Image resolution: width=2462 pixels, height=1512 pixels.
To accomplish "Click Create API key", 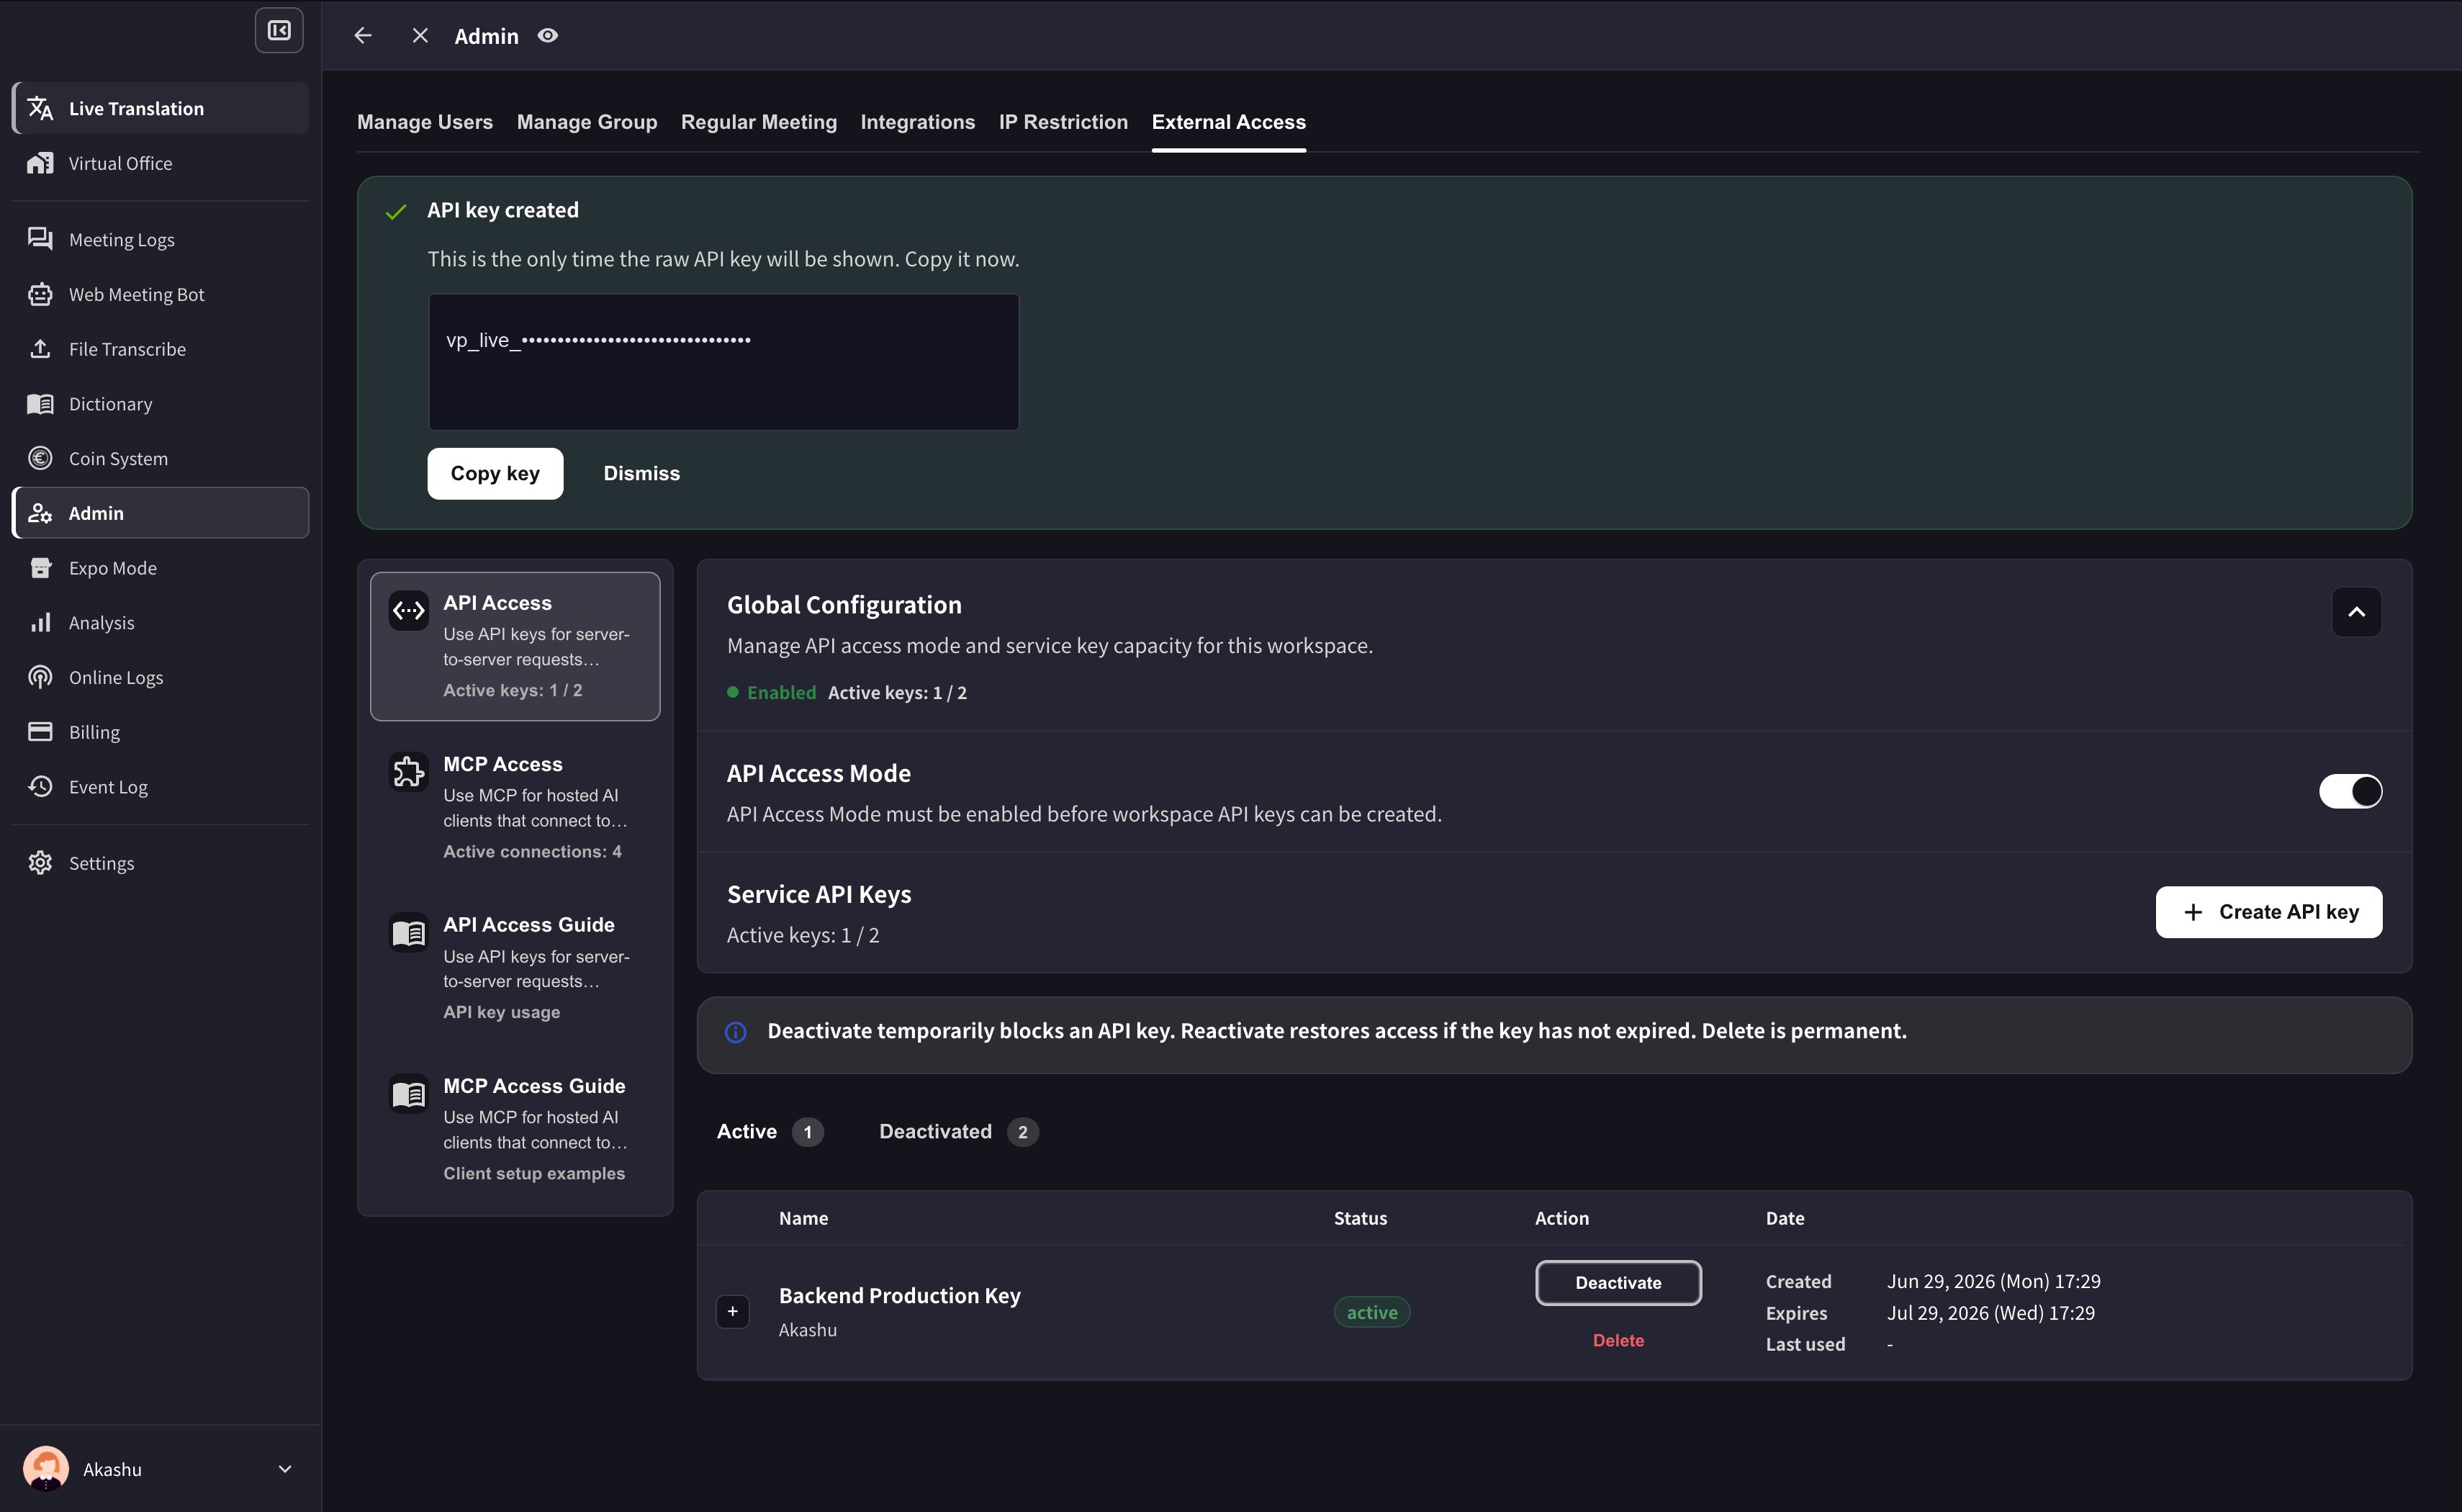I will tap(2268, 912).
